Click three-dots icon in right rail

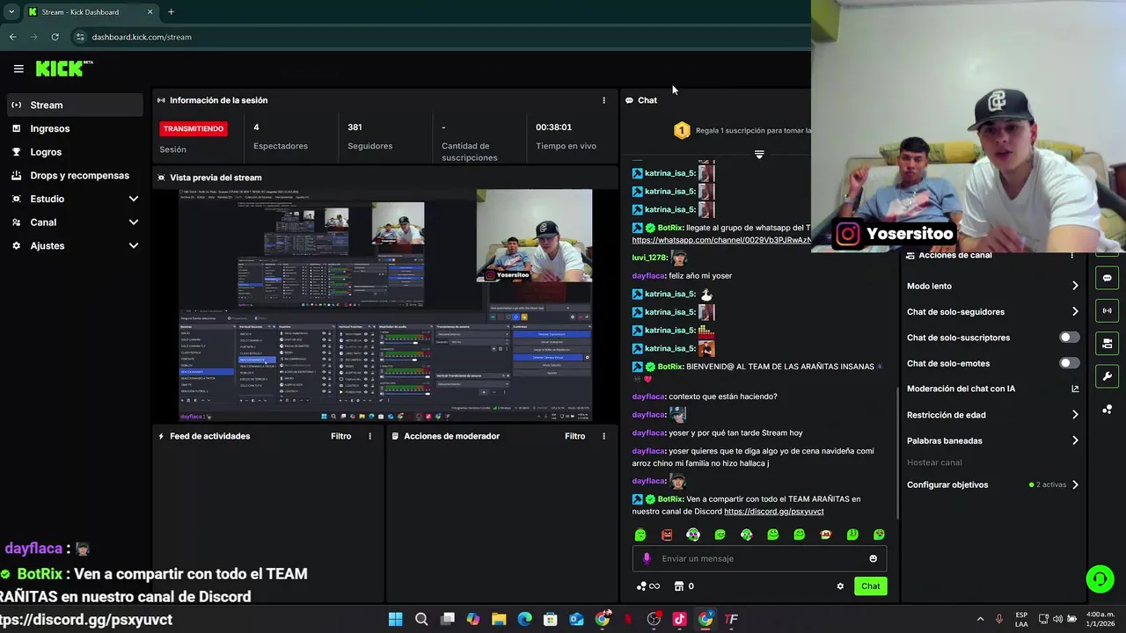(1107, 410)
